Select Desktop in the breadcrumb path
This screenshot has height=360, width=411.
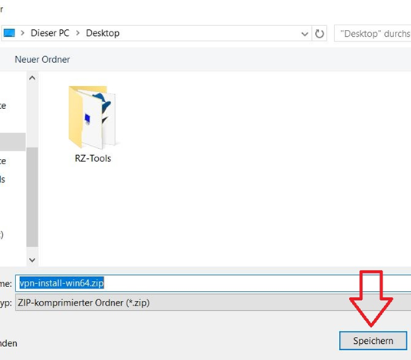pos(103,33)
